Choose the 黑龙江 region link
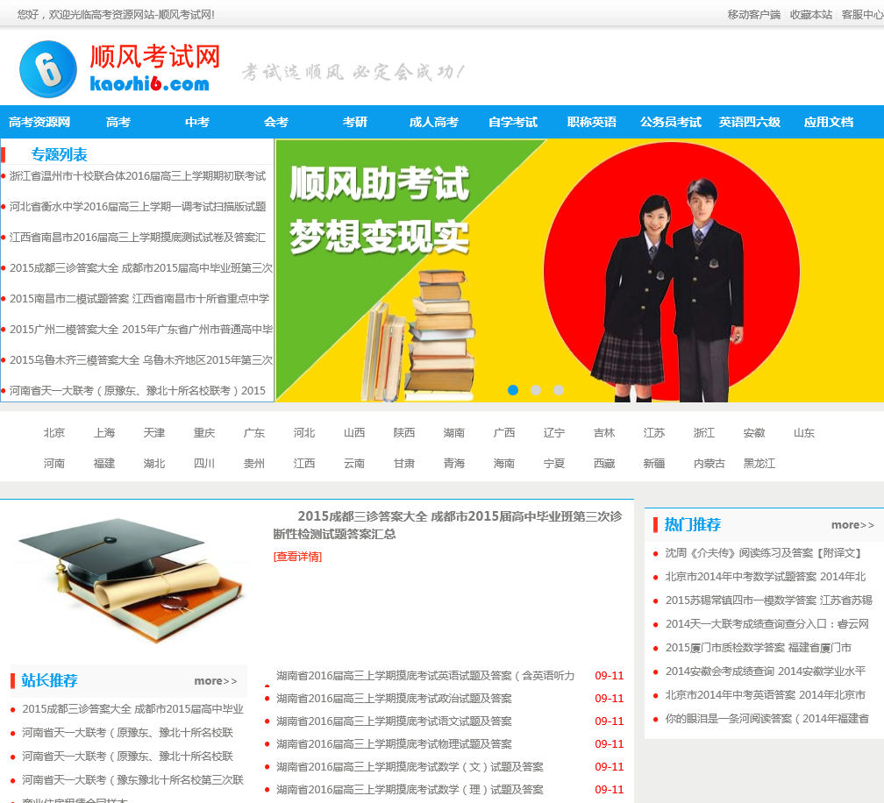The width and height of the screenshot is (884, 803). pyautogui.click(x=759, y=463)
